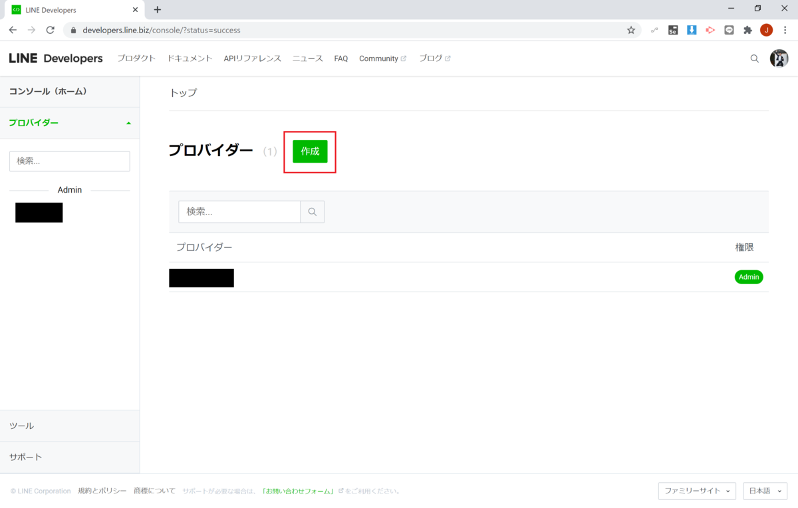Click the 作成 button to create a provider
This screenshot has height=508, width=798.
(309, 151)
